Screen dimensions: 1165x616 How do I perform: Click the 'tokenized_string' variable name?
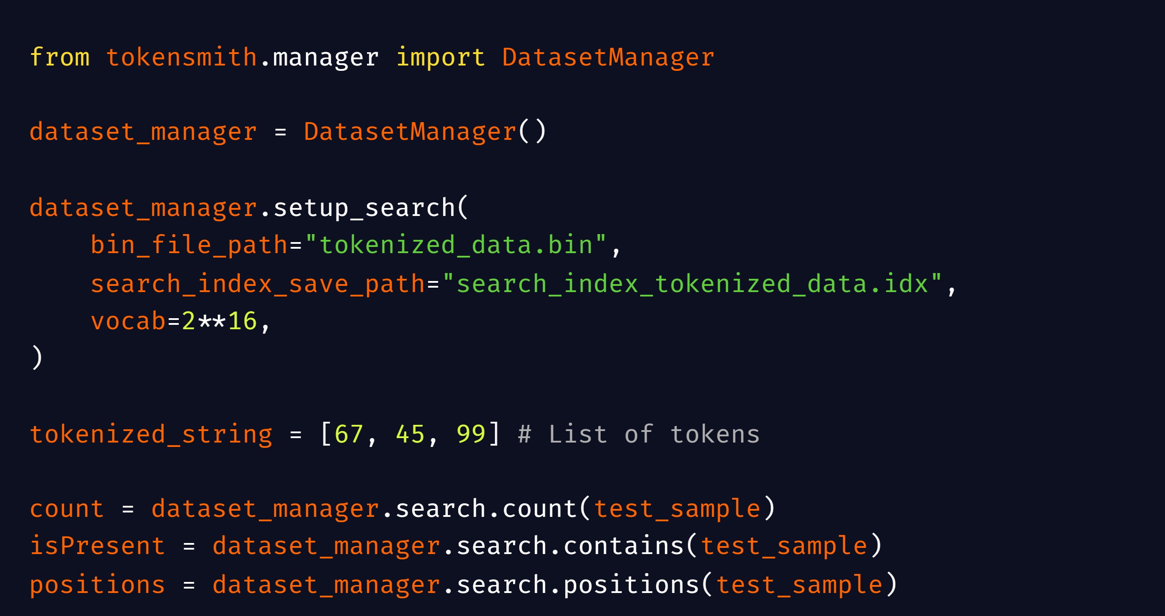(x=151, y=434)
